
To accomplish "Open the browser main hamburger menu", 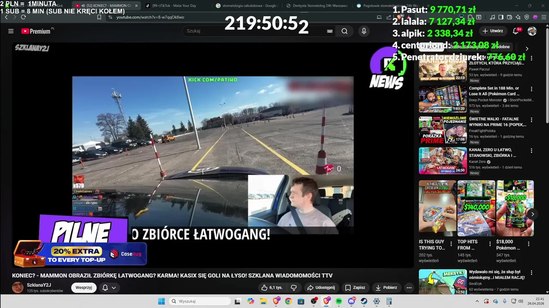I will (x=543, y=17).
